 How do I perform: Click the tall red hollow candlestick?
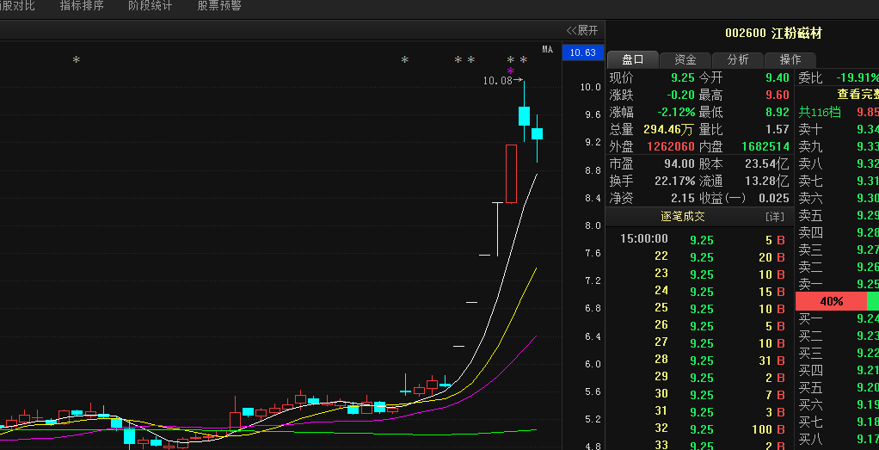click(x=511, y=174)
